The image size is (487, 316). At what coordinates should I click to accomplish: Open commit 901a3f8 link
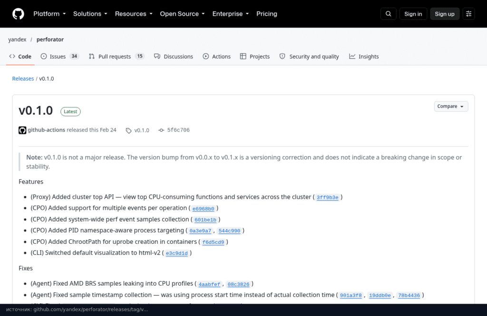point(351,295)
